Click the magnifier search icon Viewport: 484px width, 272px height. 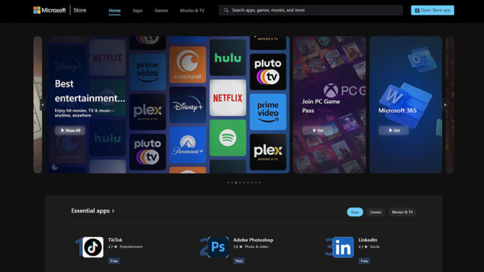click(x=227, y=10)
